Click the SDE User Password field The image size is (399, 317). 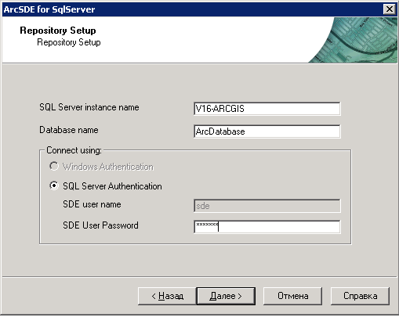pyautogui.click(x=267, y=226)
